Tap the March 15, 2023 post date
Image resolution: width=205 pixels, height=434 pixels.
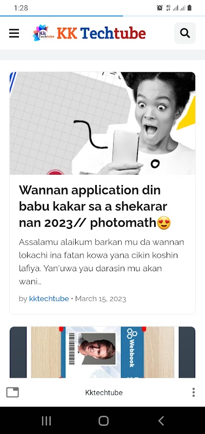(x=101, y=299)
